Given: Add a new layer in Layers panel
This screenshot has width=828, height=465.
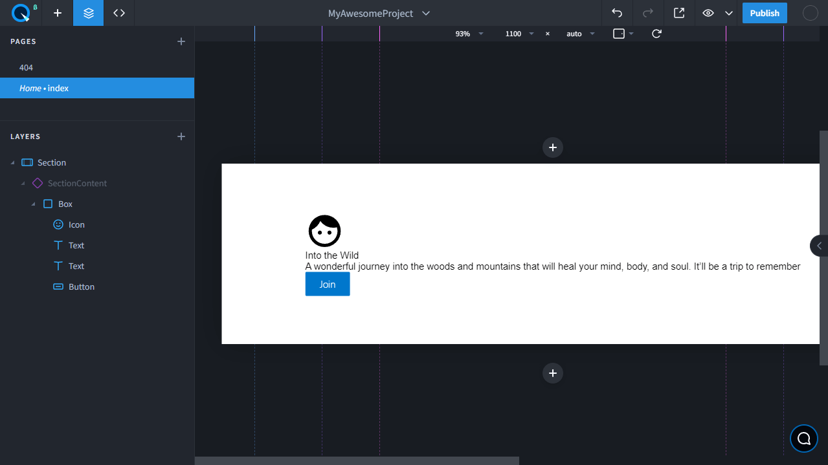Looking at the screenshot, I should click(x=181, y=136).
